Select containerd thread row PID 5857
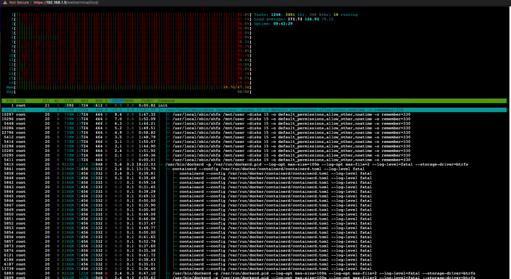 point(254,242)
